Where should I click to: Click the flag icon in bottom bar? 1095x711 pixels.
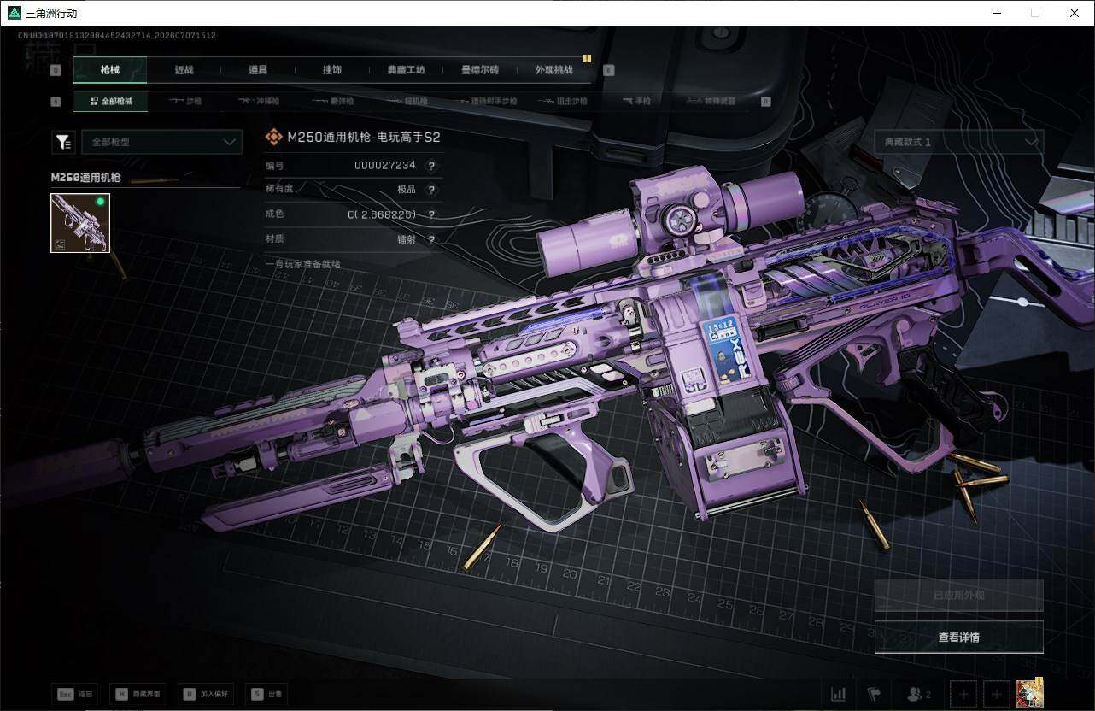(x=874, y=694)
